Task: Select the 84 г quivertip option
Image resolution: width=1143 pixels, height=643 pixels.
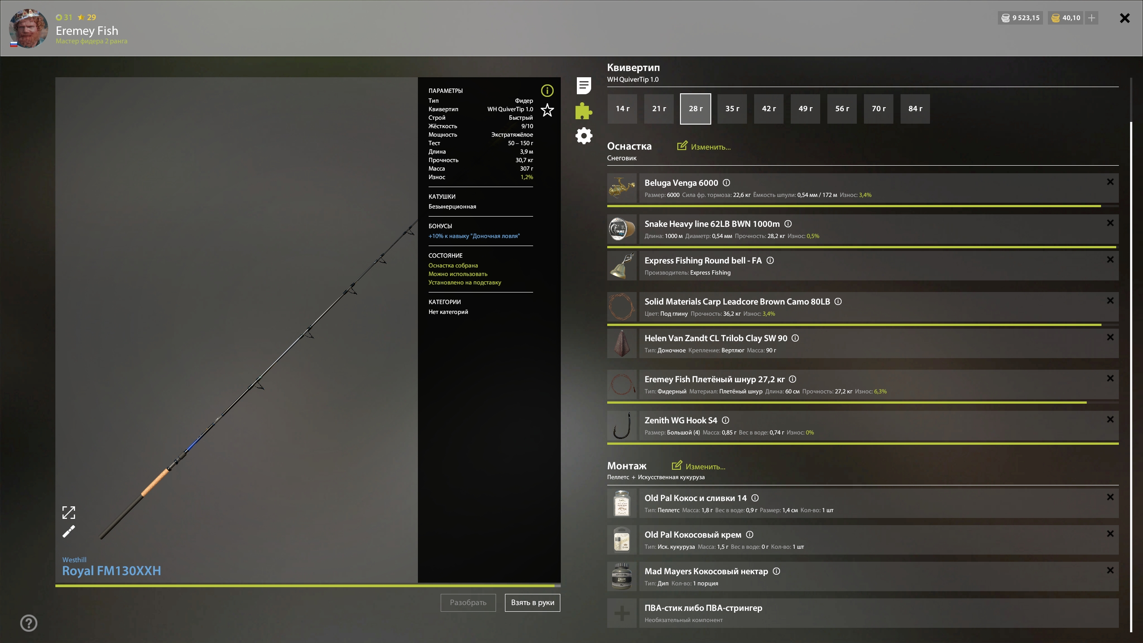Action: point(915,109)
